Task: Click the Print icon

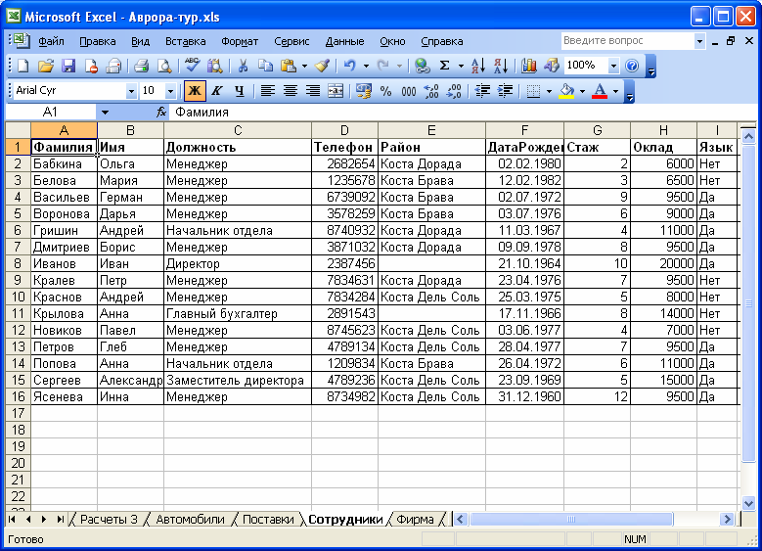Action: (142, 66)
